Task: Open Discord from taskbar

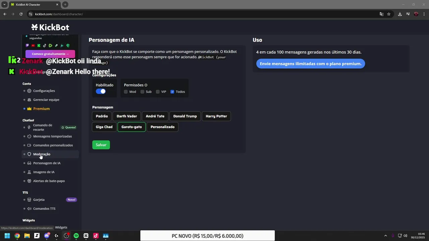Action: [47, 236]
